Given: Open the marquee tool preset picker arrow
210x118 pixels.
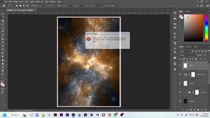Looking at the screenshot, I should pos(12,6).
